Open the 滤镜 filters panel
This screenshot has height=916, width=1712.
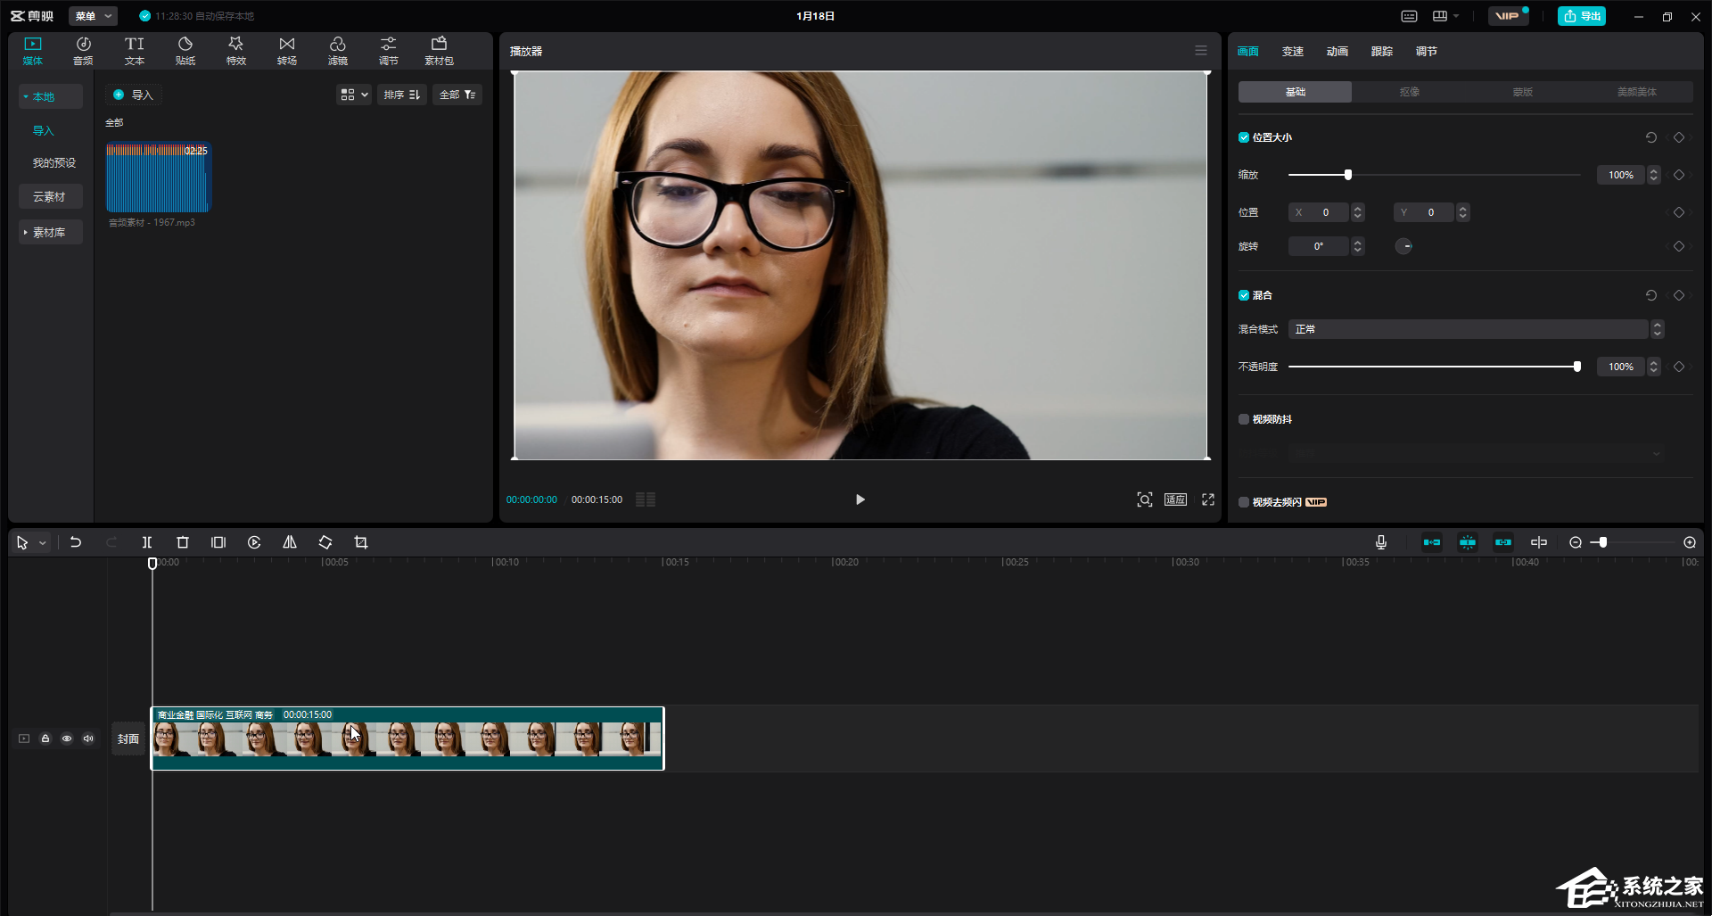coord(337,51)
